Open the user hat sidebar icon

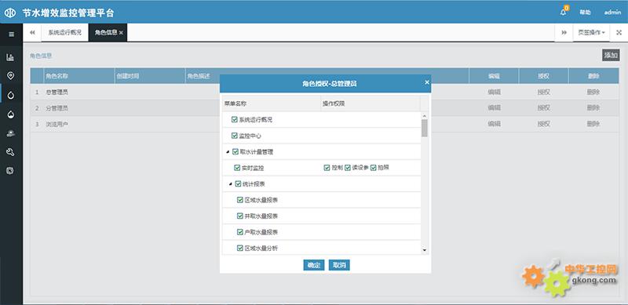tap(10, 134)
